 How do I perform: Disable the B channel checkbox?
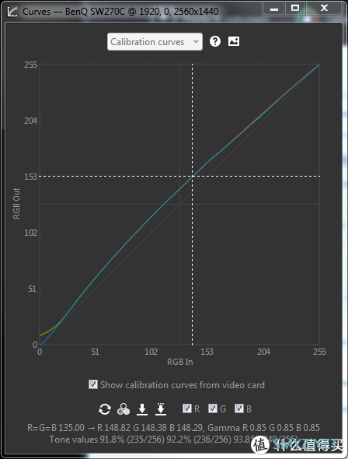[x=239, y=408]
